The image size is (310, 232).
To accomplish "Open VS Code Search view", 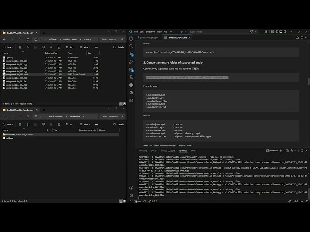I will point(131,46).
